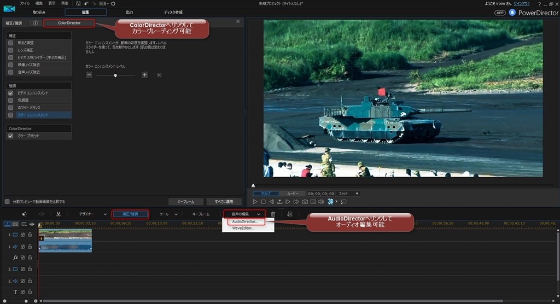
Task: Click the seek-unit selector below preview
Action: 279,201
